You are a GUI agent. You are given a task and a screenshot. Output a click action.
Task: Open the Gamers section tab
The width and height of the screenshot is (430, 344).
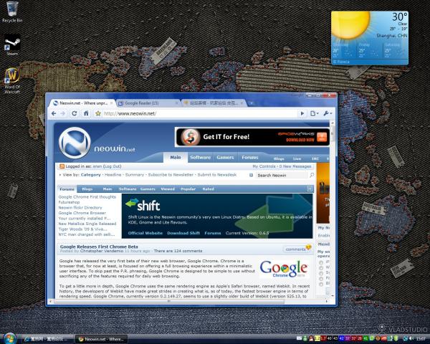225,158
